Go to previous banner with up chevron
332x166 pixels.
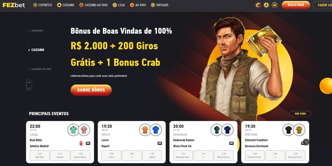point(29,83)
